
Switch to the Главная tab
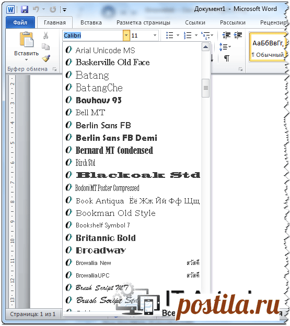pos(55,22)
